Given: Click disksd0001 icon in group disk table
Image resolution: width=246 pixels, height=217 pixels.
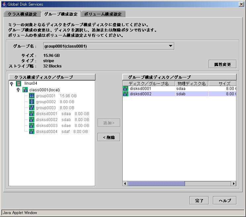Looking at the screenshot, I should [x=126, y=89].
